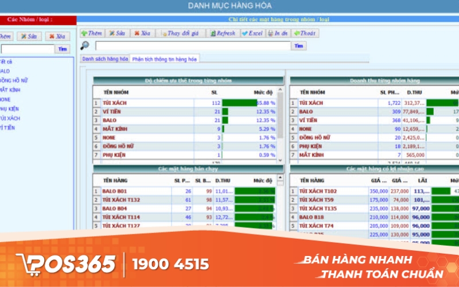Click row number 1 in dominance table
459x287 pixels.
(x=96, y=103)
